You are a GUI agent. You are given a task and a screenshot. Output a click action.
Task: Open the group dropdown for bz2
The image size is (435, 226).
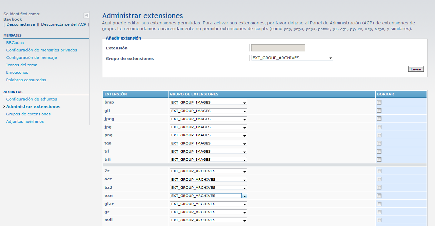click(208, 188)
